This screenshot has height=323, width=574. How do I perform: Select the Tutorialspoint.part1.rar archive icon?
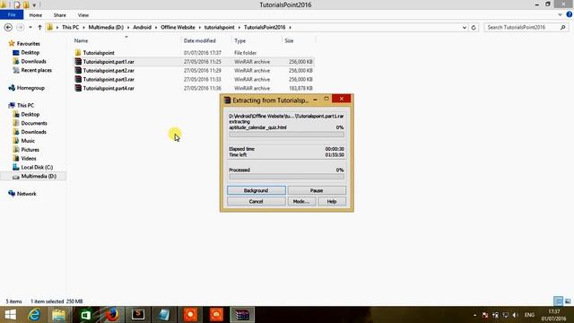click(x=78, y=62)
